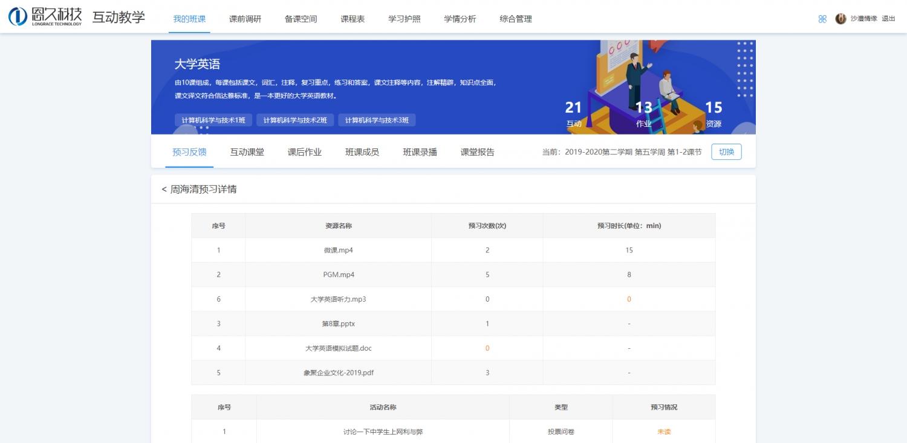Click activity 讨论一下中学生上网利与弊

pyautogui.click(x=383, y=432)
